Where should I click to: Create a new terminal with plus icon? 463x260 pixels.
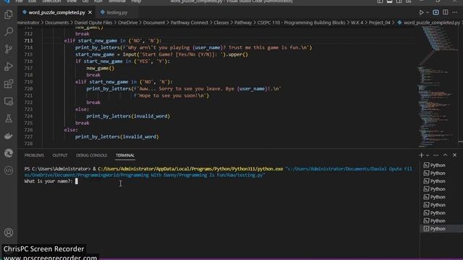coord(421,155)
